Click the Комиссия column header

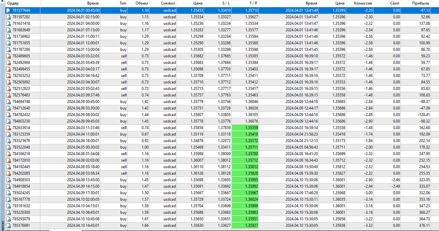[x=363, y=3]
